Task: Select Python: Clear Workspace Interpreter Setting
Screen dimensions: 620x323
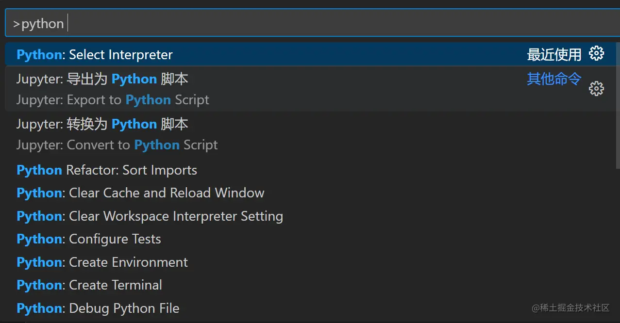Action: click(310, 216)
